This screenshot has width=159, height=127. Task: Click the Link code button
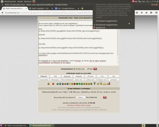[102, 76]
